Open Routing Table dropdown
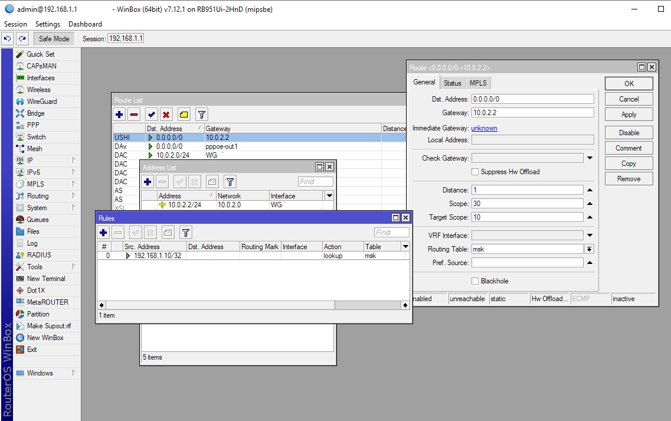The height and width of the screenshot is (421, 671). pos(590,249)
